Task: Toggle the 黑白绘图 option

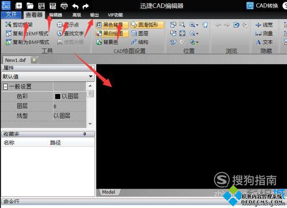Action: coord(112,34)
